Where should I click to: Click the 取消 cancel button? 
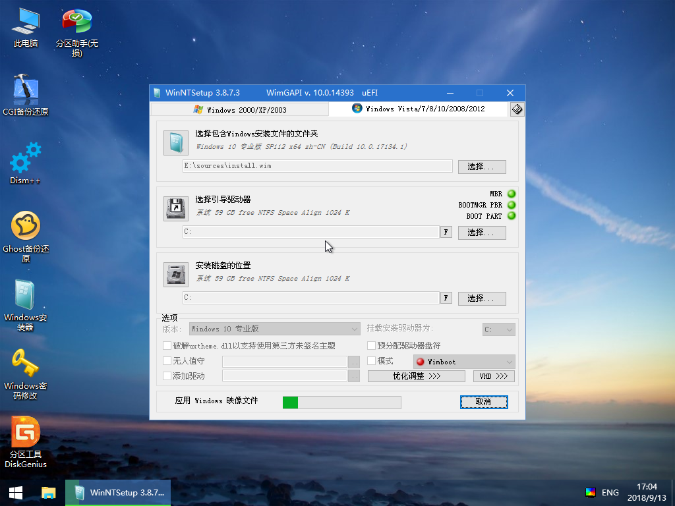pos(484,402)
